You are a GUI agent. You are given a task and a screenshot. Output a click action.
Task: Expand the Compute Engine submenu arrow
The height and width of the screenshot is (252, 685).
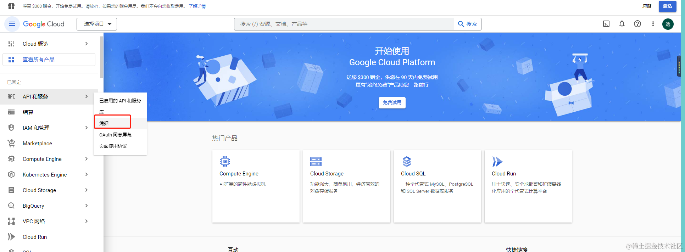click(86, 159)
